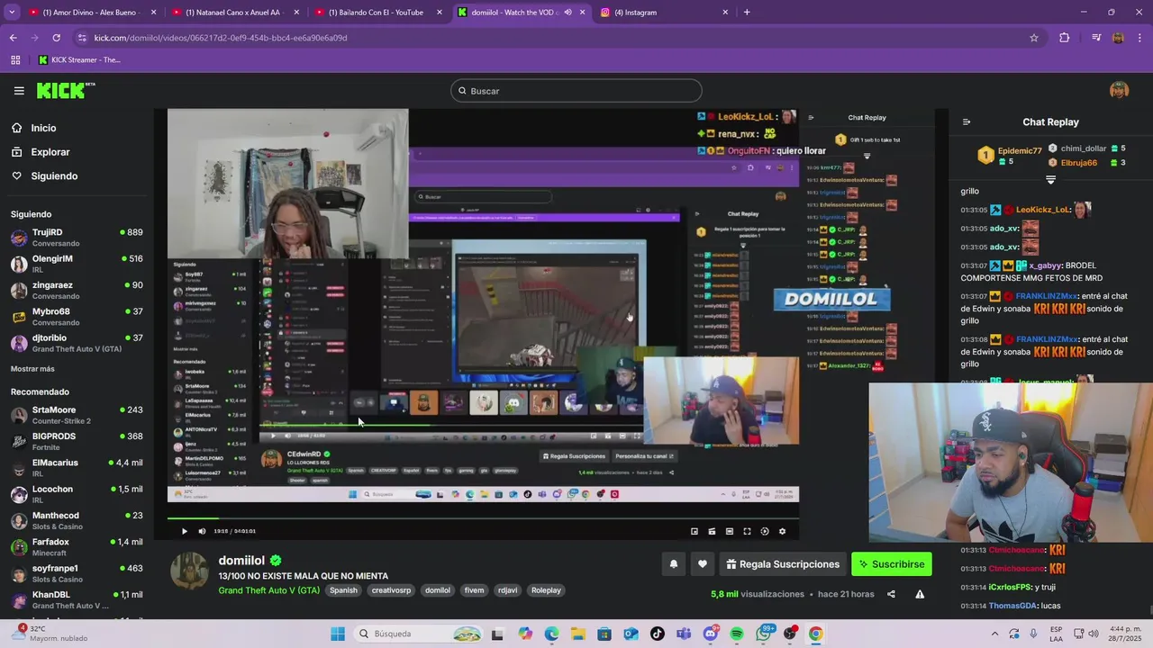Viewport: 1153px width, 648px height.
Task: Click the share icon below the video
Action: point(891,594)
